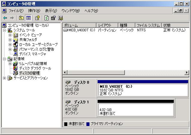Viewport: 191px width, 135px height.
Task: Click the blue プライマリ パーティション legend swatch
Action: [88, 124]
